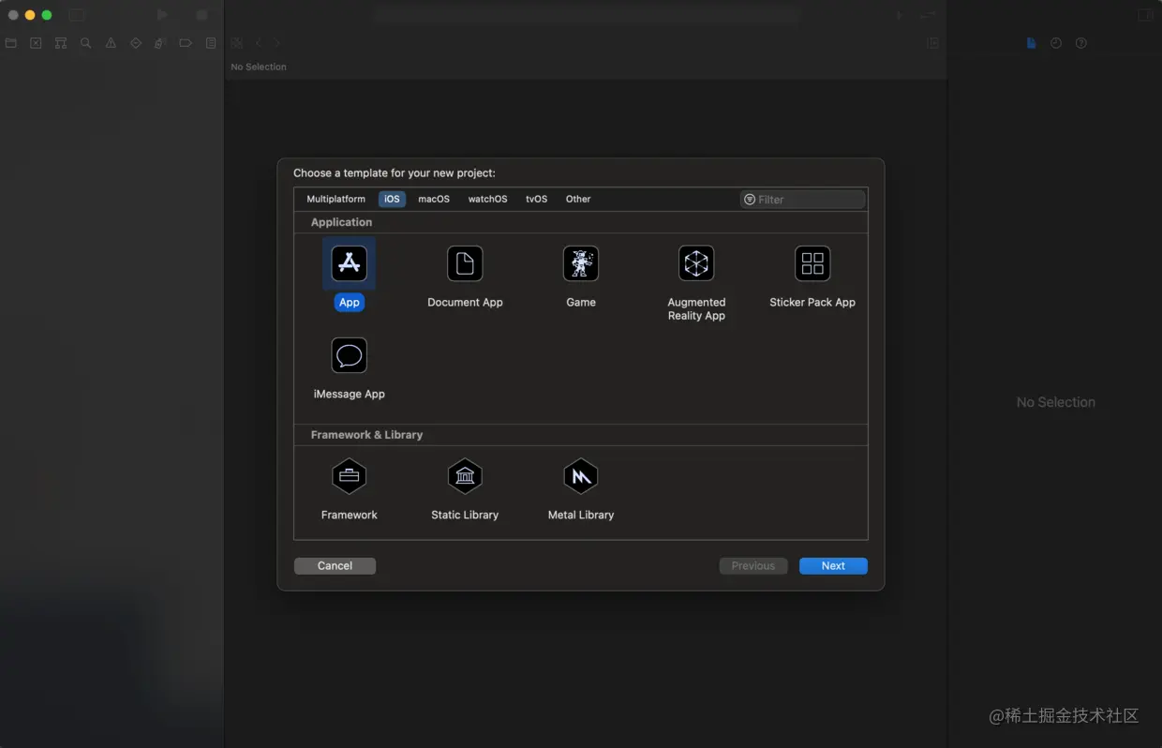
Task: Open the File inspector
Action: (1030, 43)
